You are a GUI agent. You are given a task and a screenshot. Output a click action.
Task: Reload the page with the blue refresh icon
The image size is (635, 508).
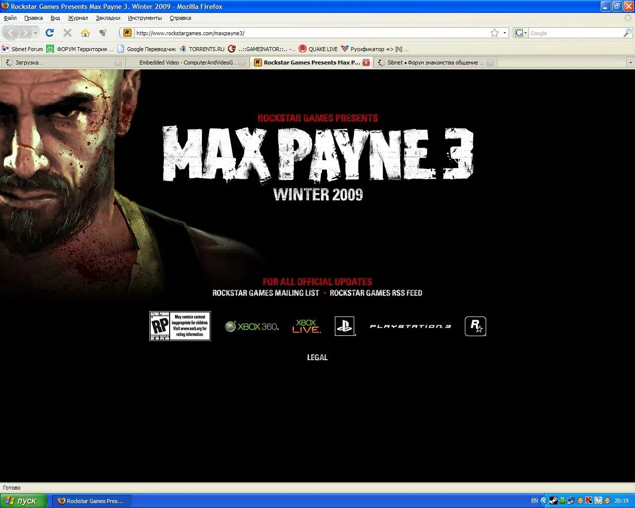click(x=49, y=33)
